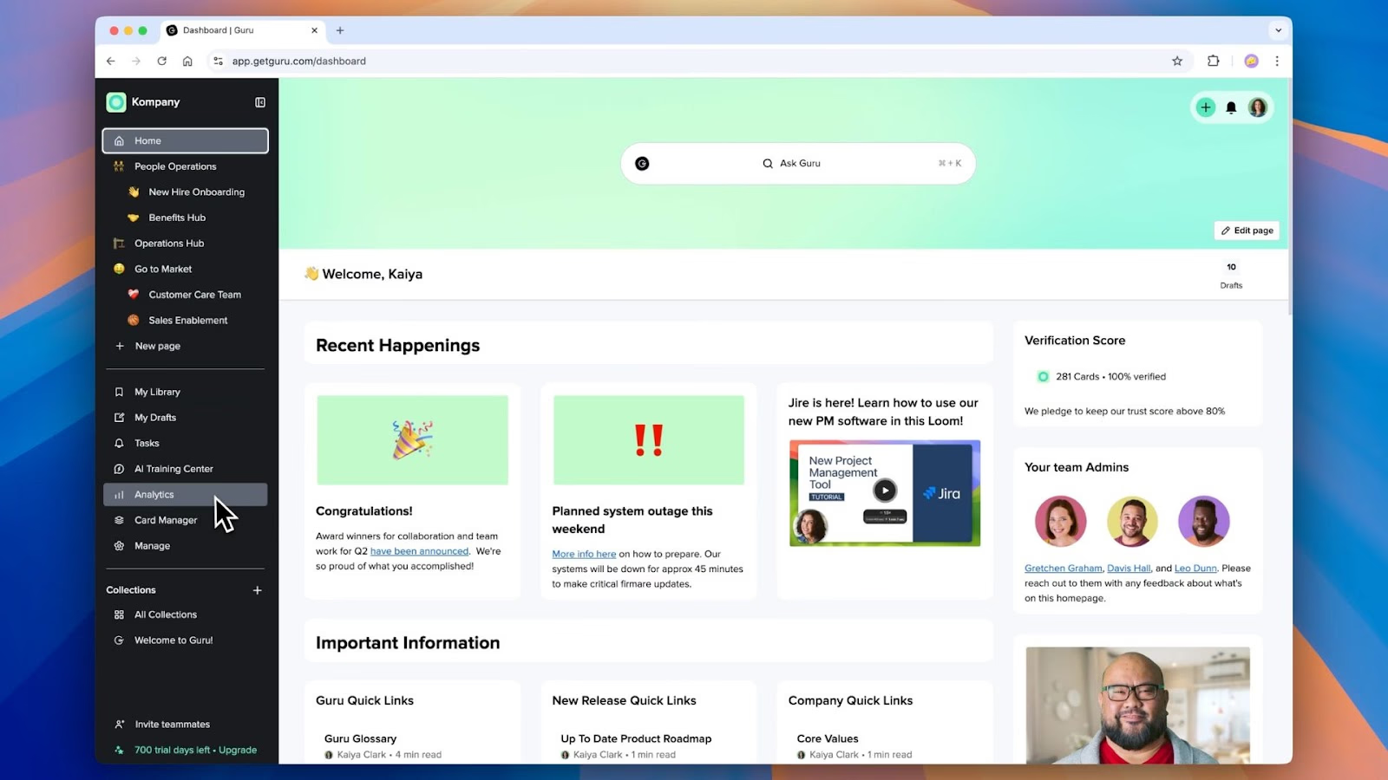Screen dimensions: 1388x780
Task: Follow the 'have been announced' link
Action: [x=419, y=551]
